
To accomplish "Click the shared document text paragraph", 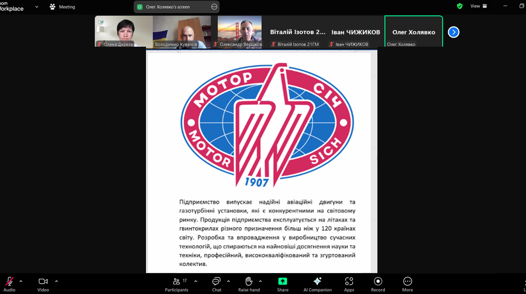I will point(267,233).
